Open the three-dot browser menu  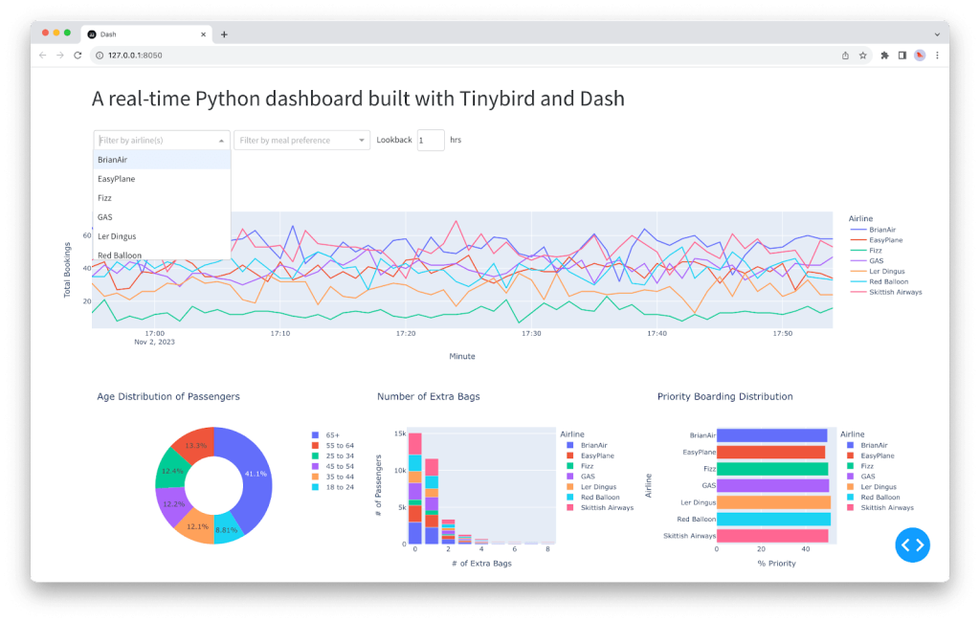(x=936, y=56)
